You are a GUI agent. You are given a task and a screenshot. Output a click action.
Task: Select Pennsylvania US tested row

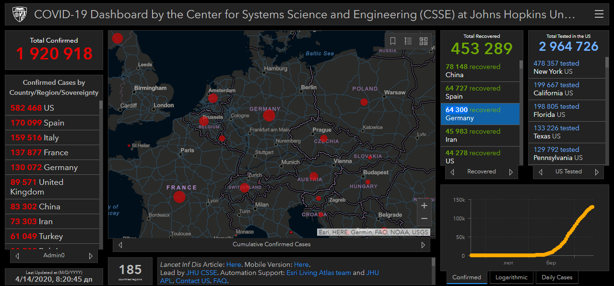567,153
